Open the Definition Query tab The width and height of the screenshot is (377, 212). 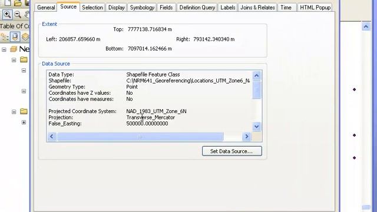tap(197, 8)
